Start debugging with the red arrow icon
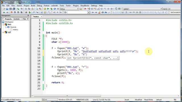 [x=85, y=9]
